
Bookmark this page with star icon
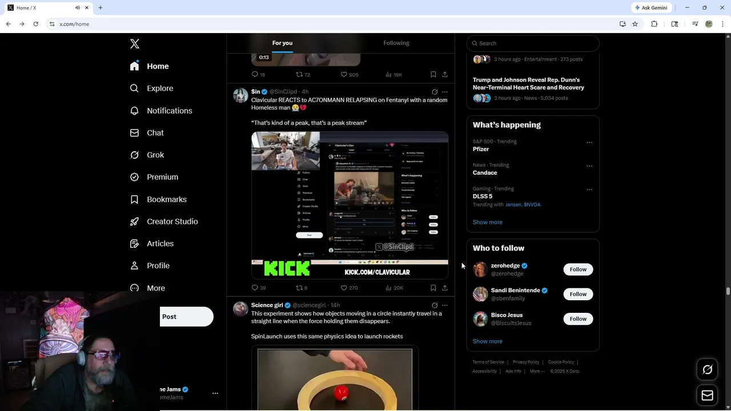point(635,24)
